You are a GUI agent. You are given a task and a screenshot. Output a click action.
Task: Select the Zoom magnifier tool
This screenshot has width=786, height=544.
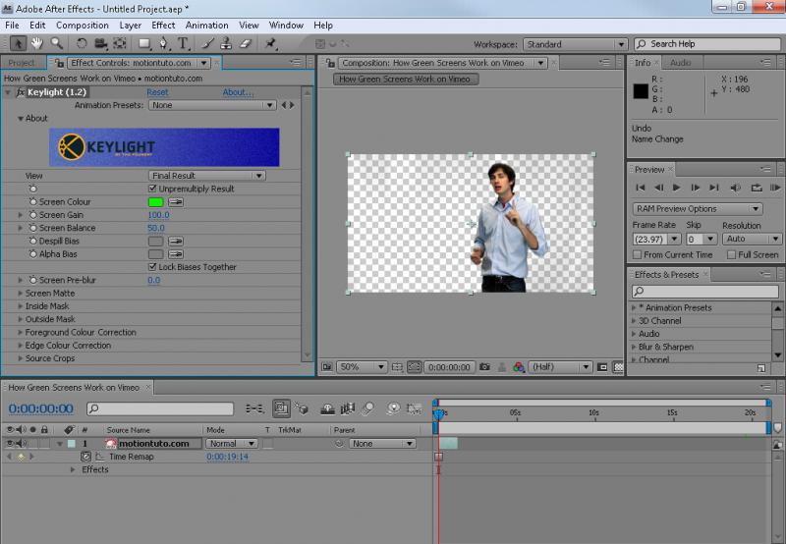pos(57,43)
